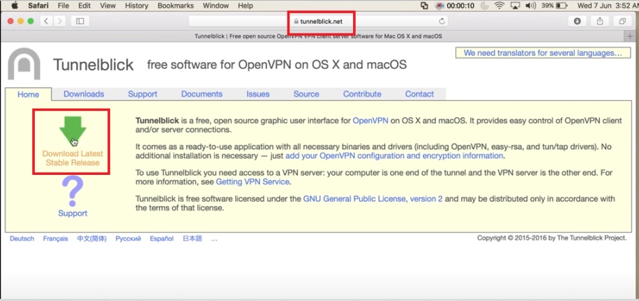Image resolution: width=639 pixels, height=301 pixels.
Task: Switch language to Español
Action: point(161,239)
